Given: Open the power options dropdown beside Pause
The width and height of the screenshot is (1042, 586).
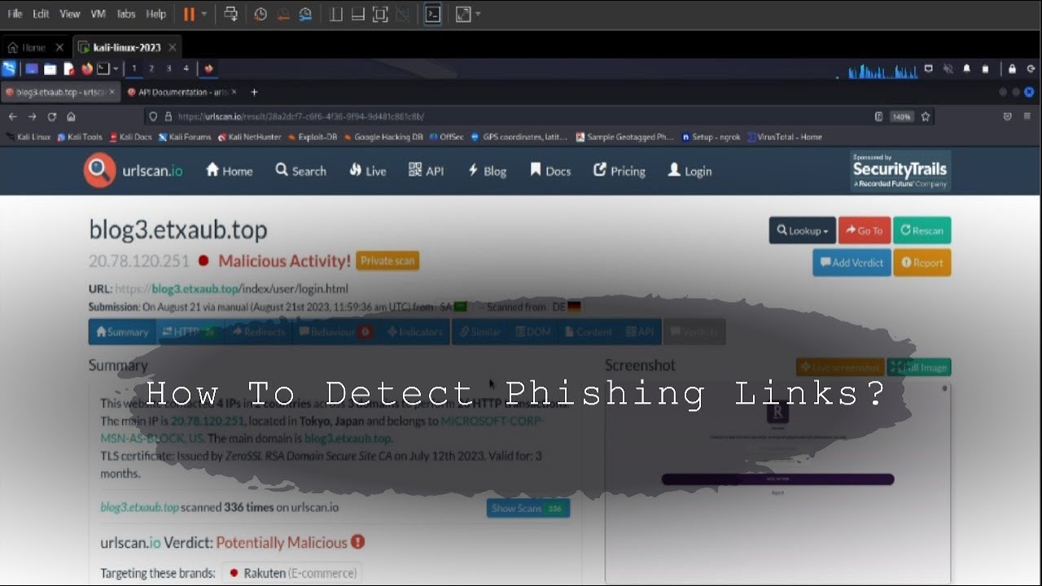Looking at the screenshot, I should coord(204,14).
